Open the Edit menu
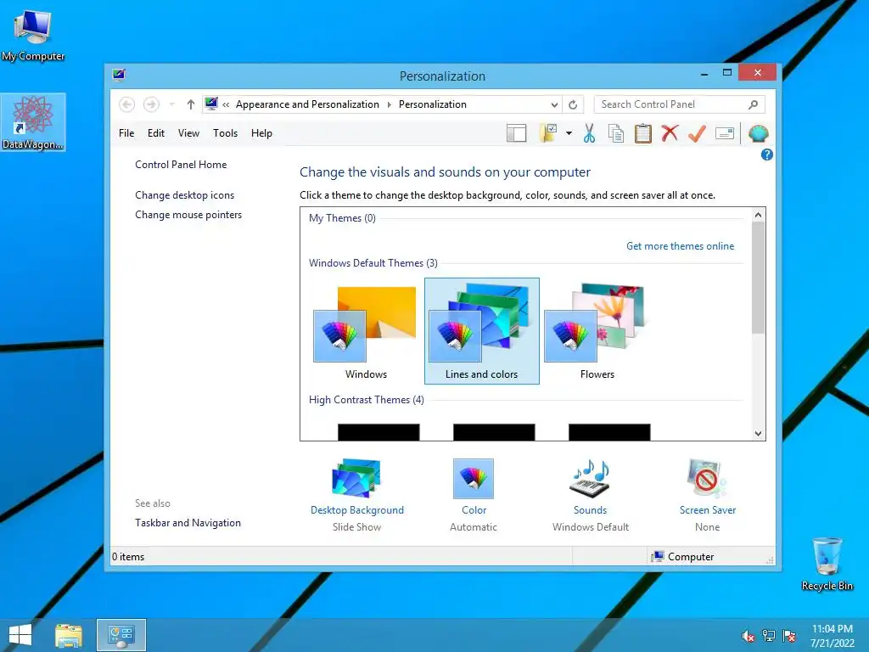Image resolution: width=869 pixels, height=652 pixels. pos(156,133)
